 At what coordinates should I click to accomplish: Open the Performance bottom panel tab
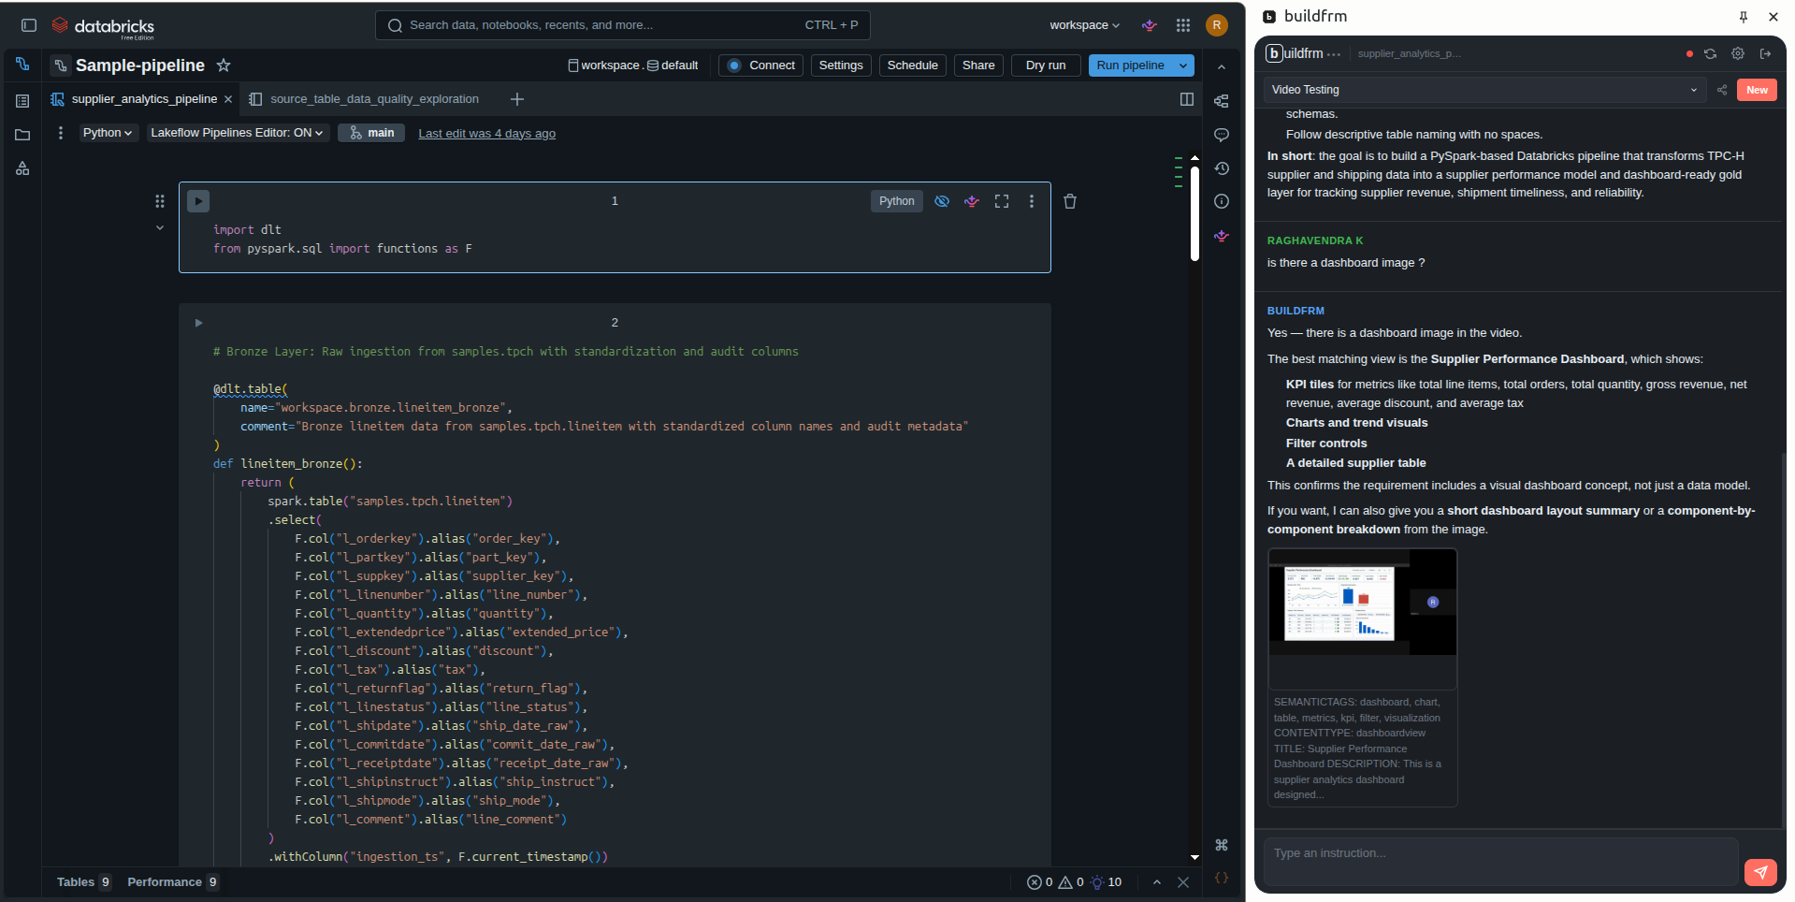pos(173,882)
